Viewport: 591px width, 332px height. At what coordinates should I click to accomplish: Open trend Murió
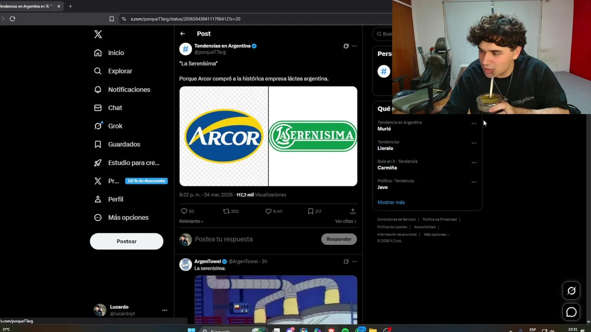pos(384,129)
